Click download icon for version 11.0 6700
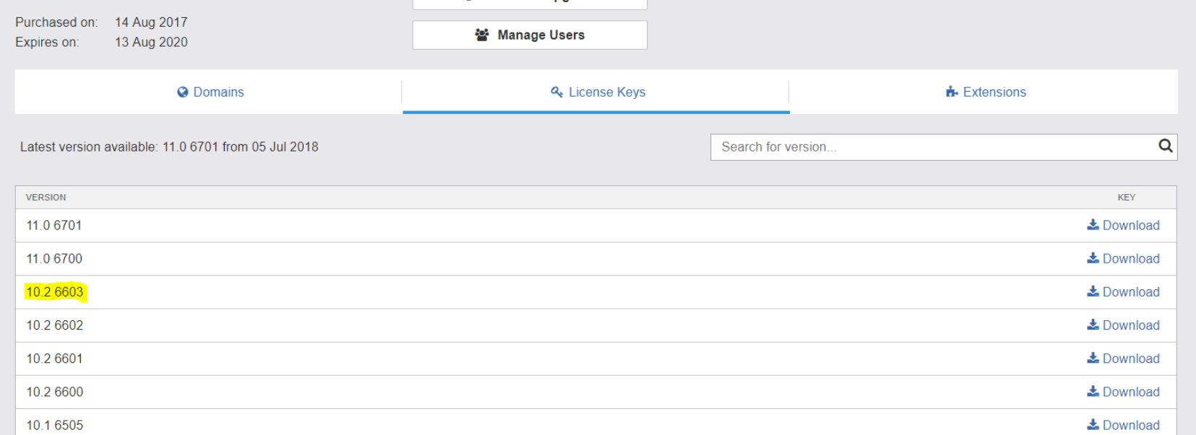This screenshot has width=1196, height=435. 1093,258
